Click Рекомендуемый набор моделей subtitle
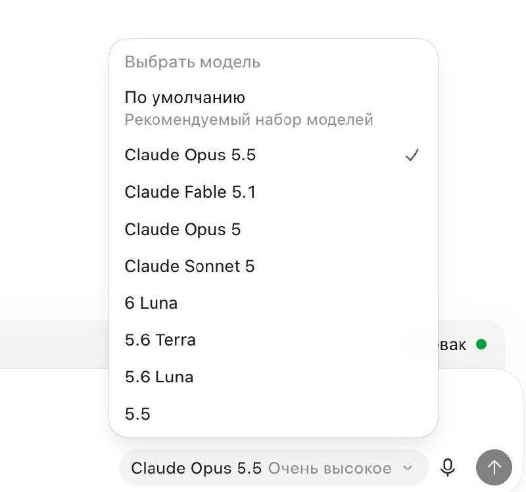The image size is (526, 492). 249,120
